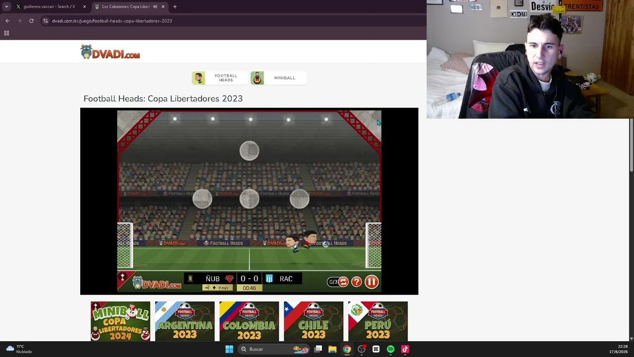The width and height of the screenshot is (634, 357).
Task: Click the Football Heads category avatar icon
Action: (199, 78)
